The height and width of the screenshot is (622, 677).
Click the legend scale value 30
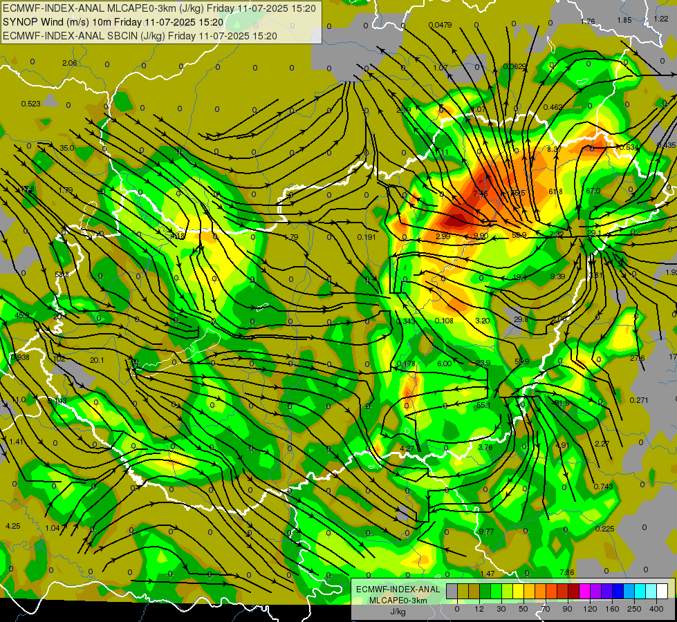pyautogui.click(x=501, y=609)
